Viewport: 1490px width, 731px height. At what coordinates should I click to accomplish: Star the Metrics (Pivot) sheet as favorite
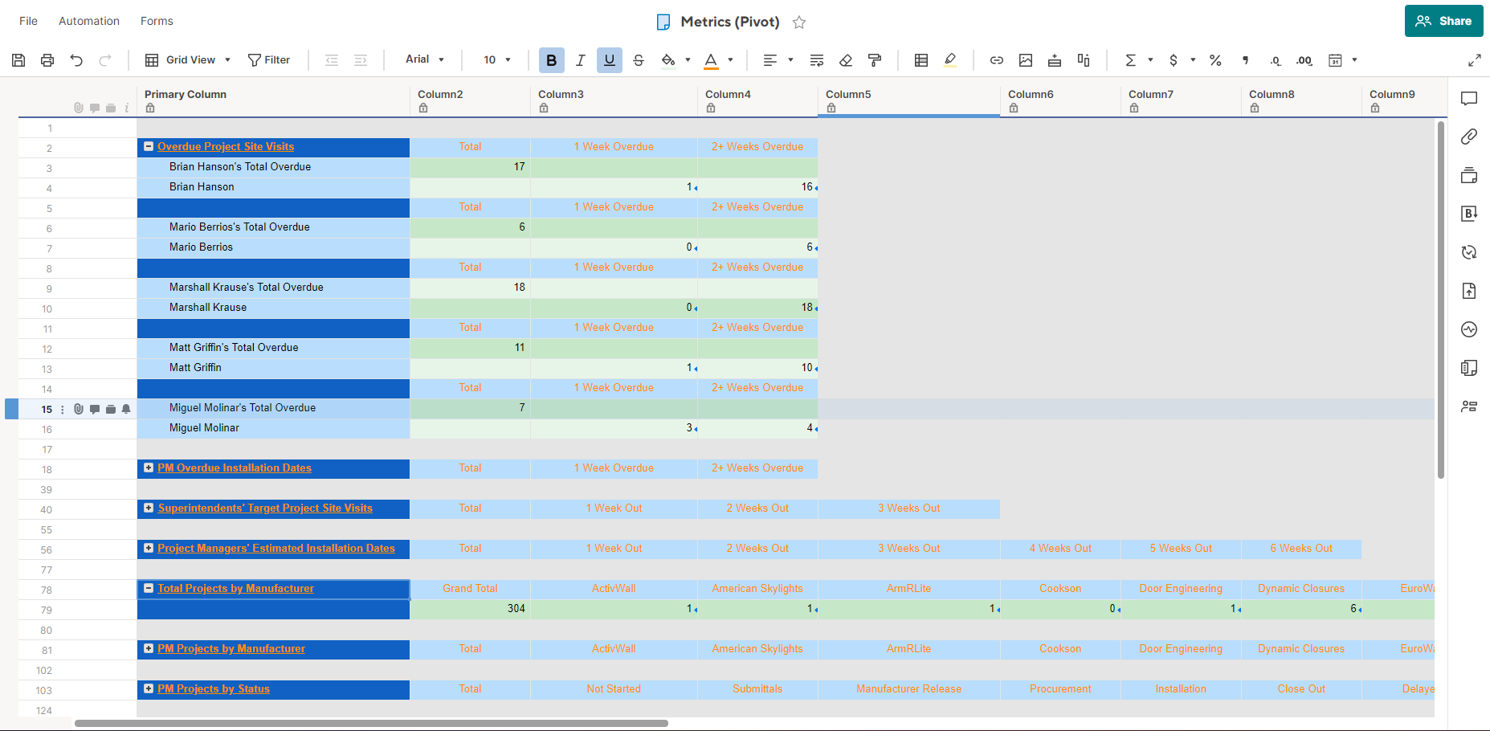[799, 22]
